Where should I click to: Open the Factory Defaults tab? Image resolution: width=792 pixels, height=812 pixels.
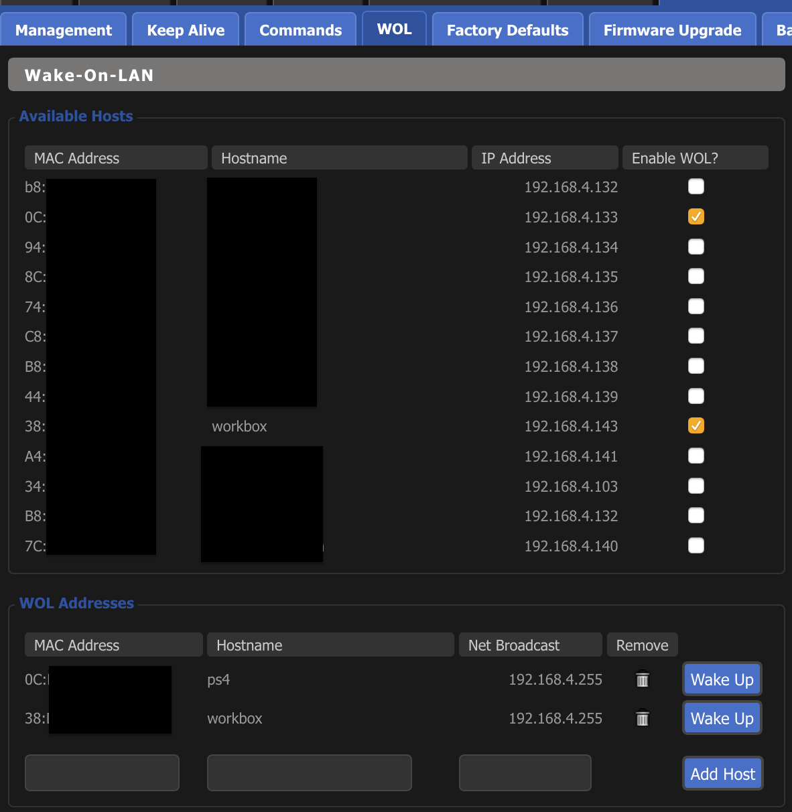(x=507, y=30)
